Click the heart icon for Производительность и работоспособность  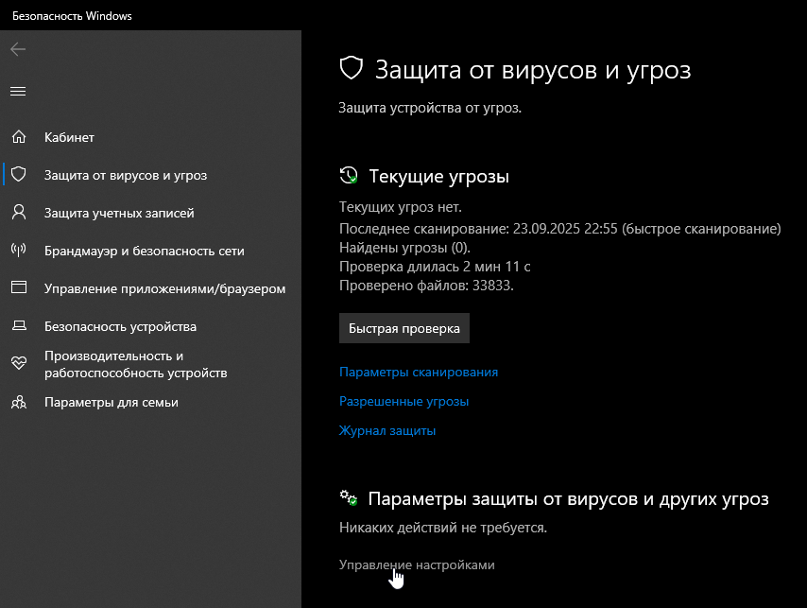18,364
